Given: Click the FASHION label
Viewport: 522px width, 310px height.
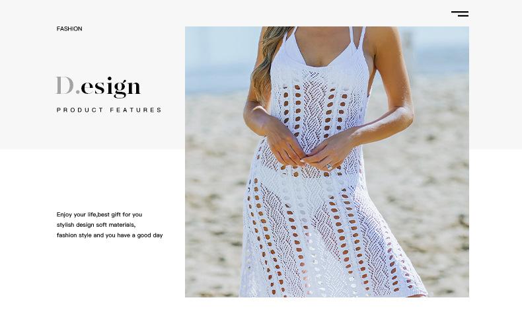Looking at the screenshot, I should pyautogui.click(x=69, y=28).
